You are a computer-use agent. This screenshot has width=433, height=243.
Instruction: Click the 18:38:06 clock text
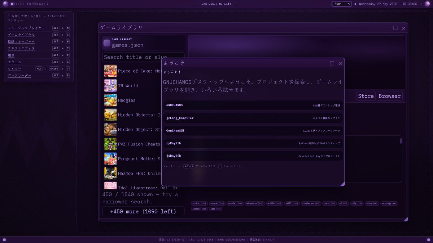(x=410, y=4)
